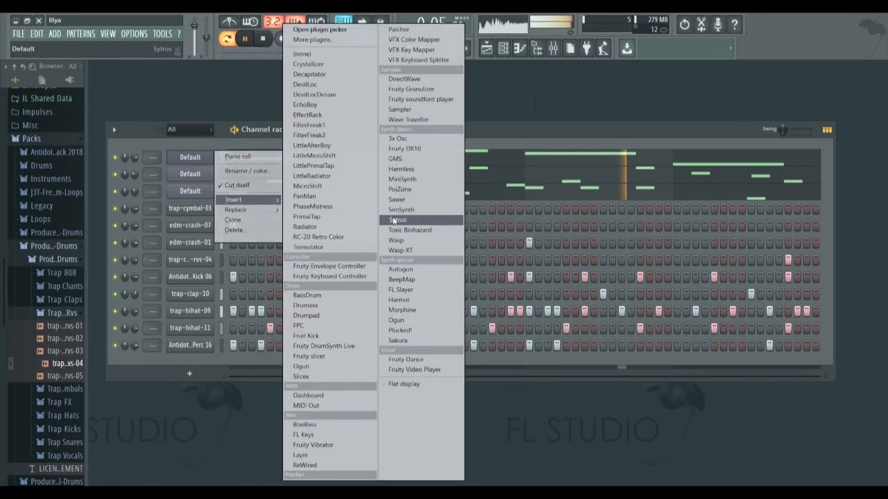Click the plug icon in the second toolbar row

(x=587, y=48)
